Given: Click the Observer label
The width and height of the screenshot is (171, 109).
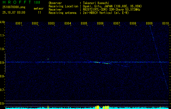Looking at the screenshot, I should click(55, 3).
